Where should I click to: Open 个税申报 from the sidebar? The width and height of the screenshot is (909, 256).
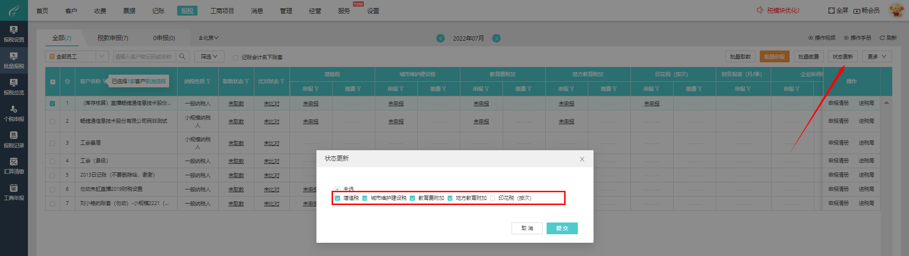click(x=14, y=113)
